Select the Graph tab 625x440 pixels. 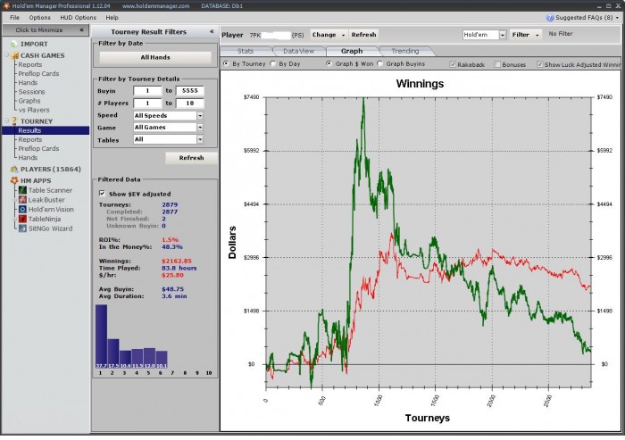click(352, 51)
